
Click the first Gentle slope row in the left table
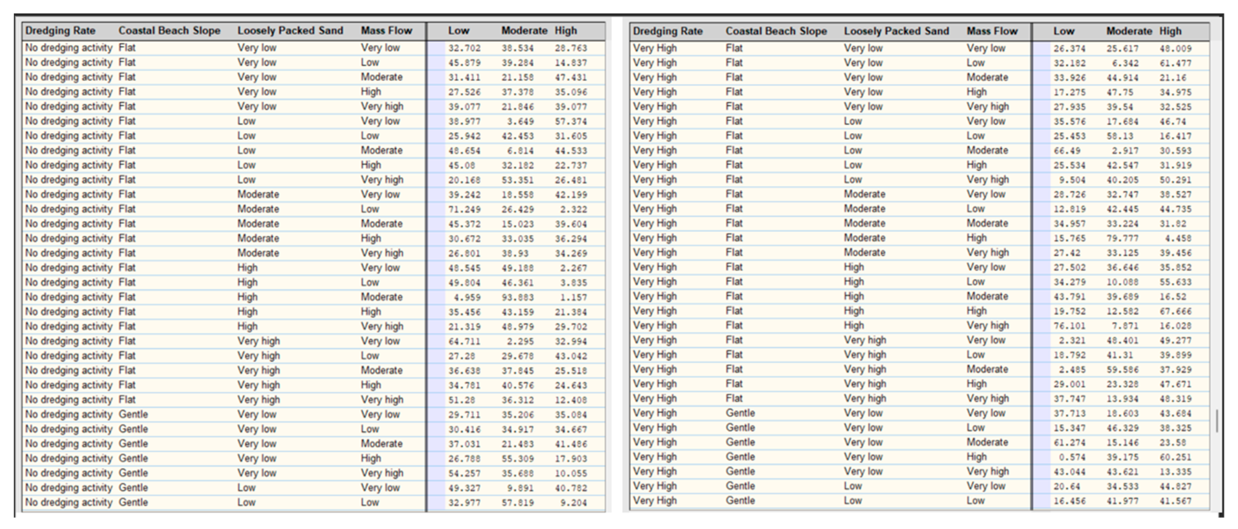(x=133, y=414)
